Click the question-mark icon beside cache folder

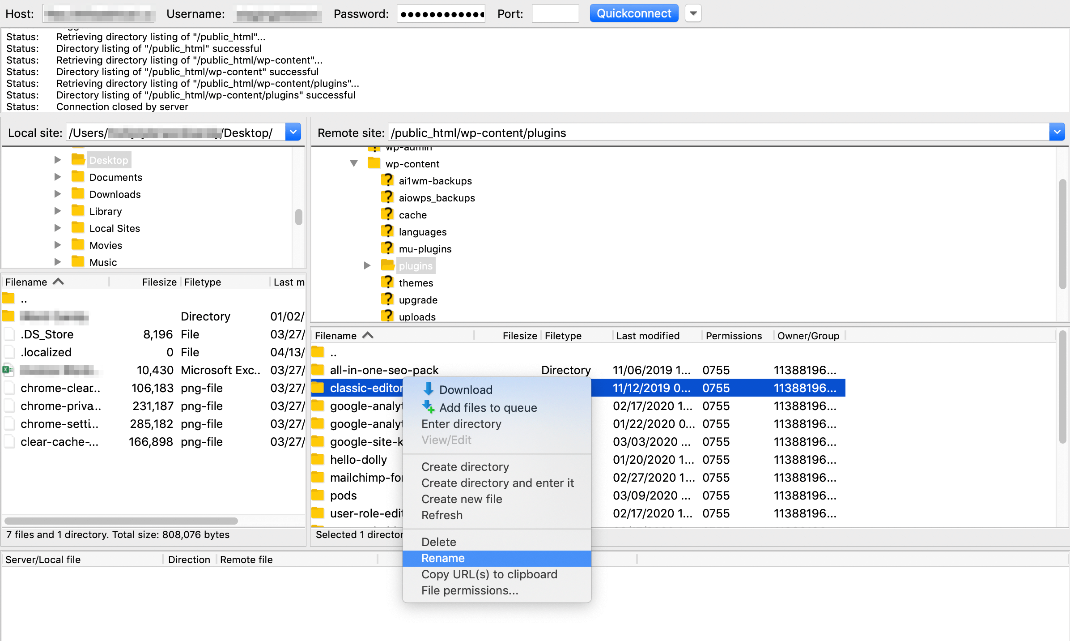[x=387, y=214]
